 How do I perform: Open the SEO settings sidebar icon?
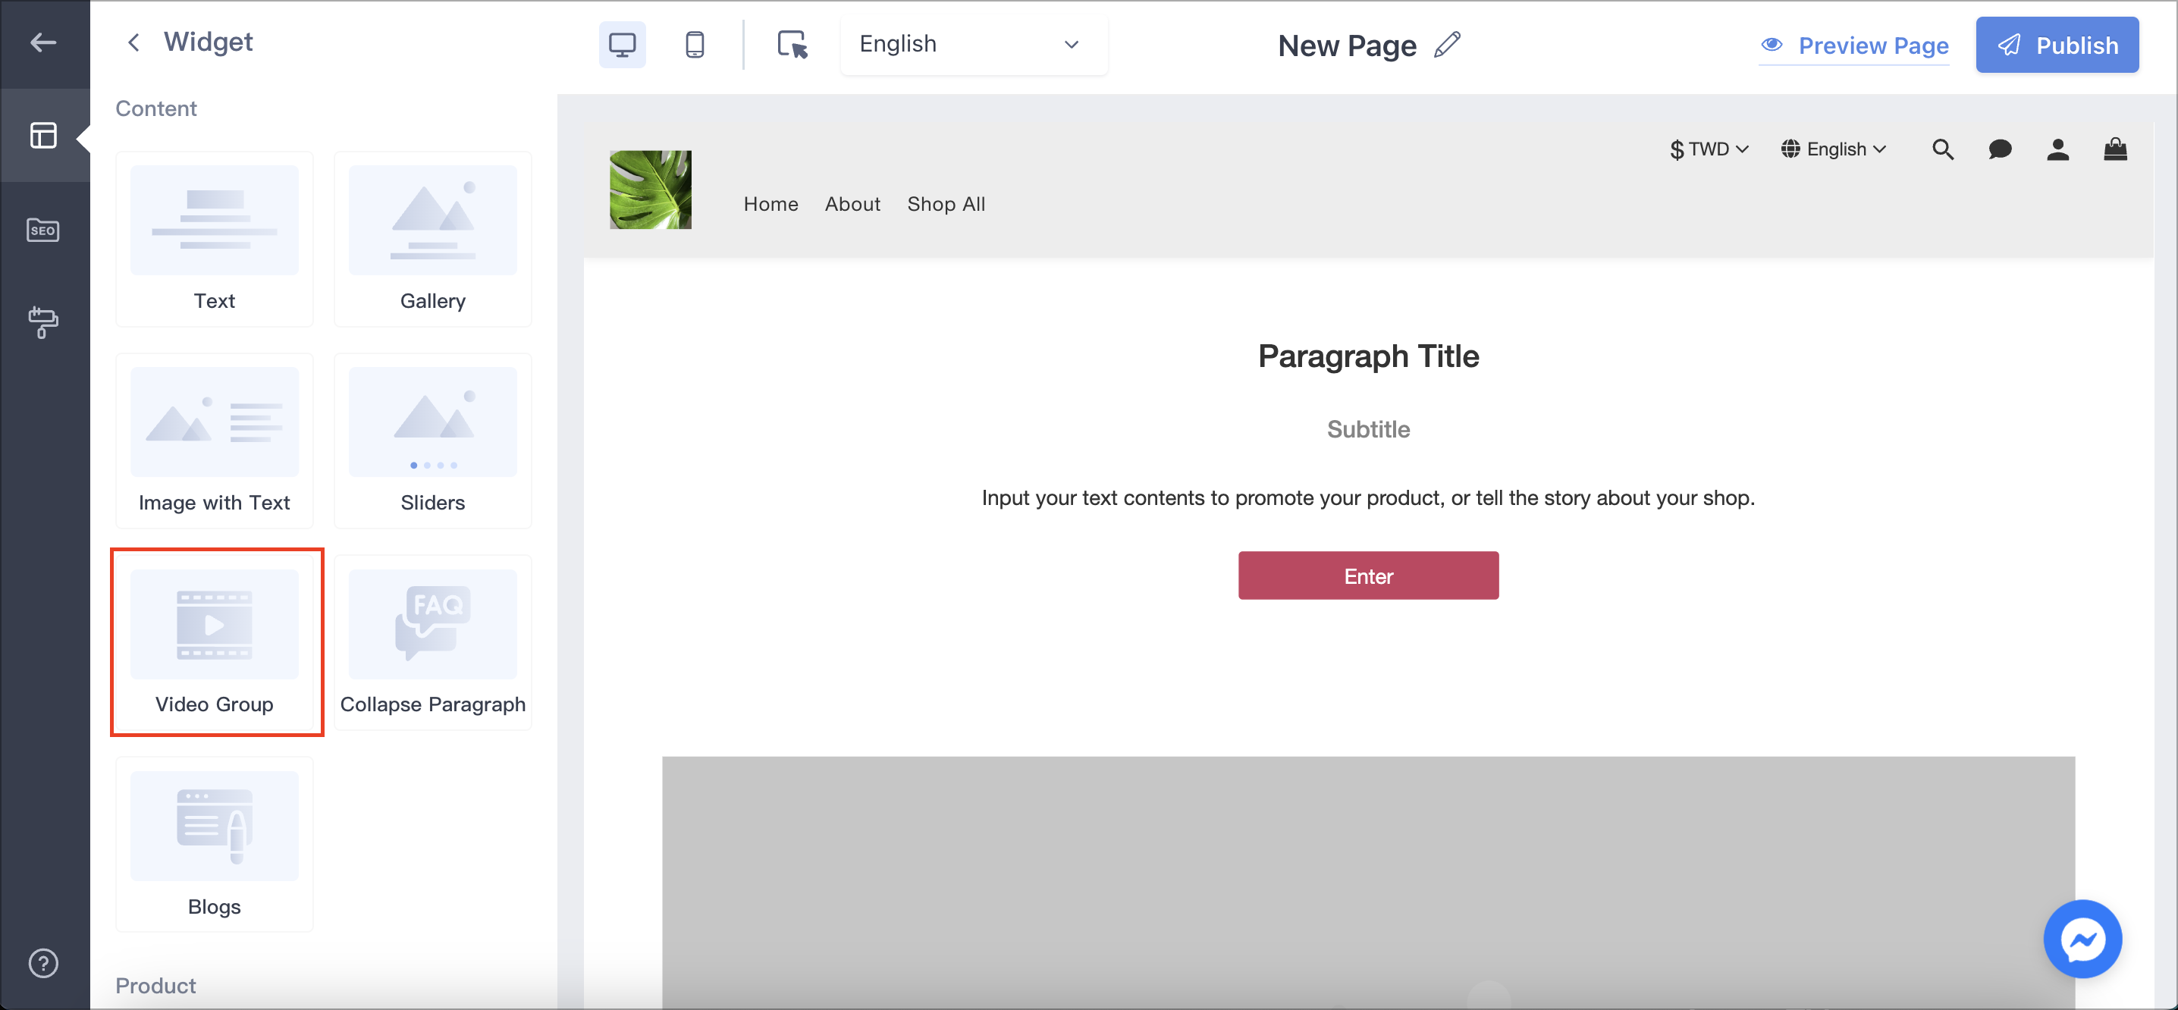point(43,230)
